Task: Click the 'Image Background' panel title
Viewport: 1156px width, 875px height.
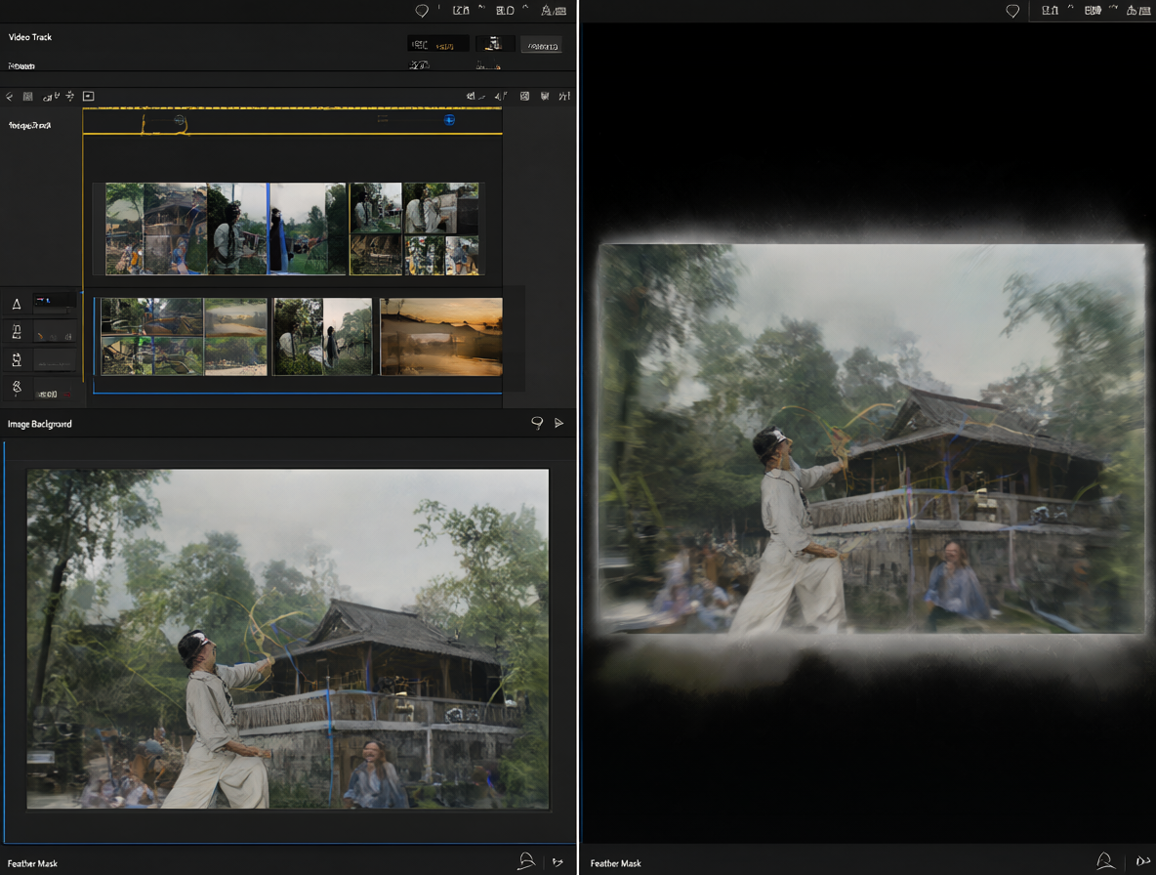Action: [x=40, y=424]
